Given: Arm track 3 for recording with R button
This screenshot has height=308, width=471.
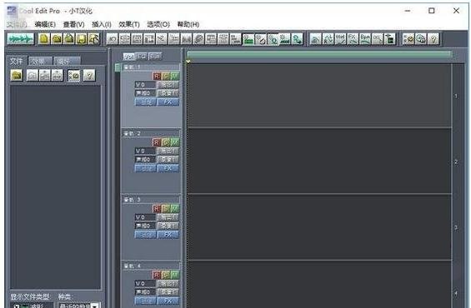Looking at the screenshot, I should 157,208.
